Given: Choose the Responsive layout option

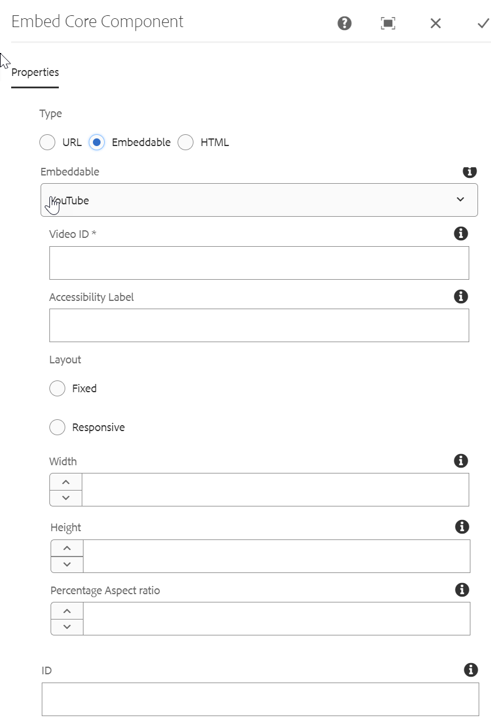Looking at the screenshot, I should point(58,428).
